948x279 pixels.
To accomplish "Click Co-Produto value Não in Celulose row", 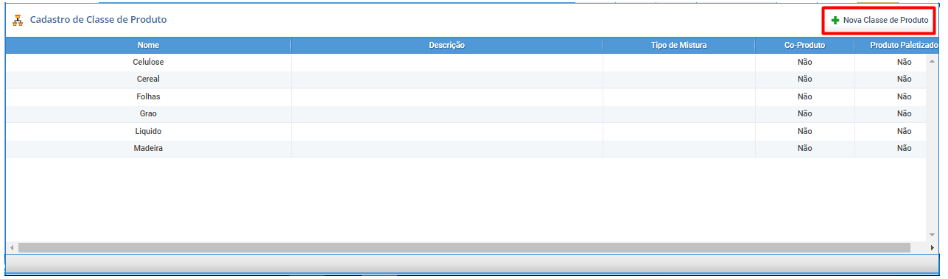I will pyautogui.click(x=804, y=62).
